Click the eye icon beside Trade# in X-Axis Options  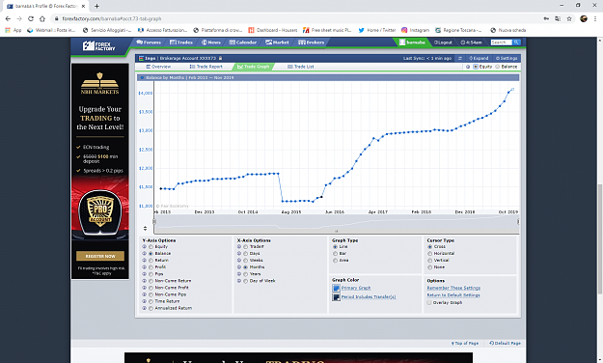click(x=239, y=247)
